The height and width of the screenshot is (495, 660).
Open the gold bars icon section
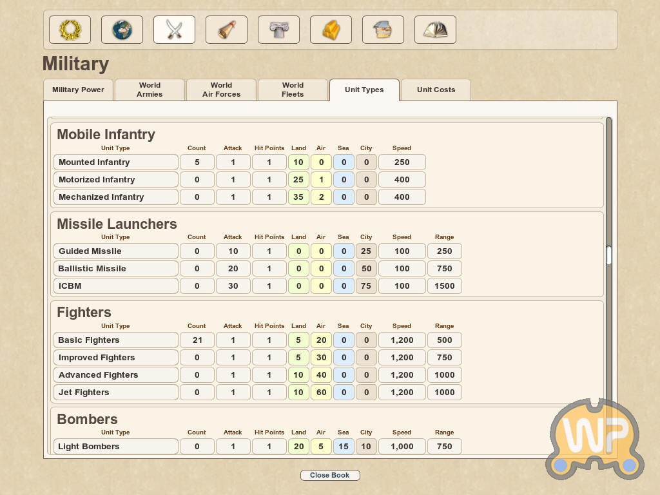(331, 30)
